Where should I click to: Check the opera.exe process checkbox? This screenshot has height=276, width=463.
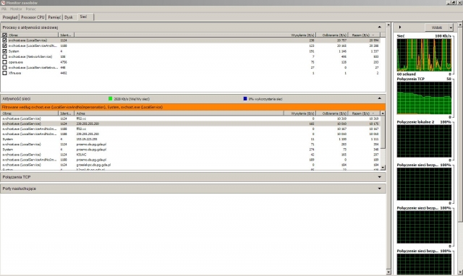[4, 62]
